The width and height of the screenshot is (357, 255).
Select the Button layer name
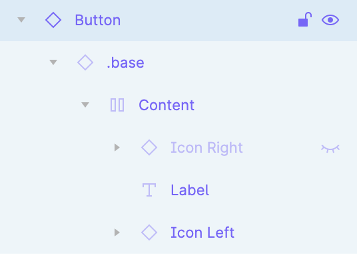pos(98,20)
